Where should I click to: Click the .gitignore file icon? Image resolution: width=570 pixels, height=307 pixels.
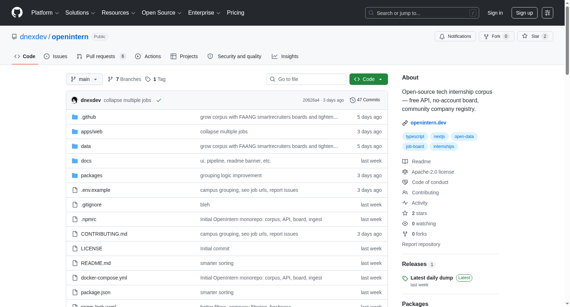[75, 205]
